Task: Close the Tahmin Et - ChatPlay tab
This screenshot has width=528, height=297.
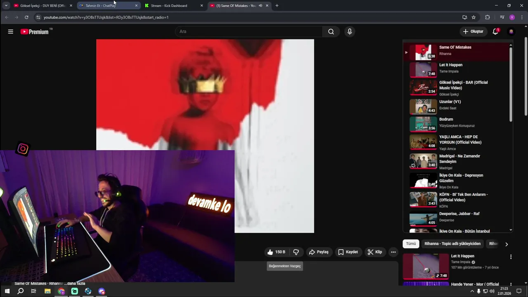Action: tap(137, 6)
